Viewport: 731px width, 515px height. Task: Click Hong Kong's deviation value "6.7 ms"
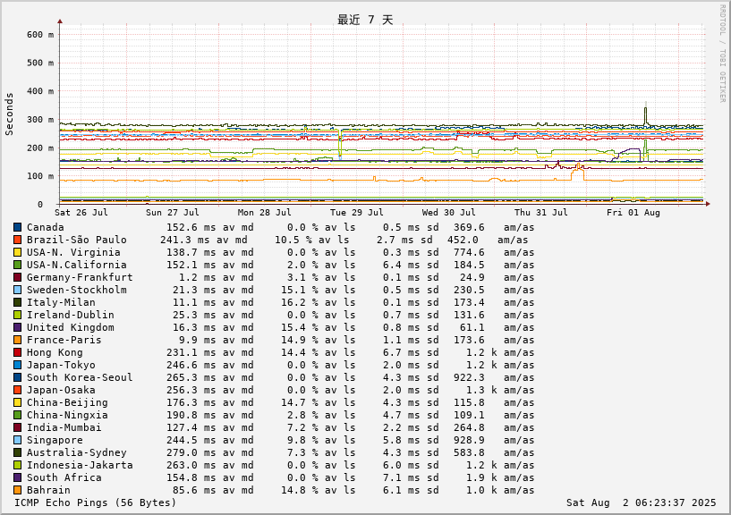(401, 353)
